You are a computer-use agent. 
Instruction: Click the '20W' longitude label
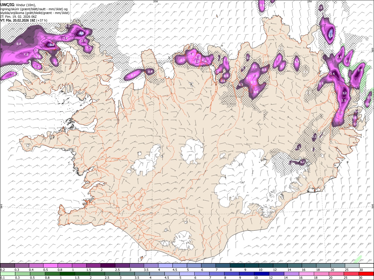155,1
